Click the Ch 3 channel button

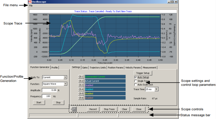coord(81,85)
